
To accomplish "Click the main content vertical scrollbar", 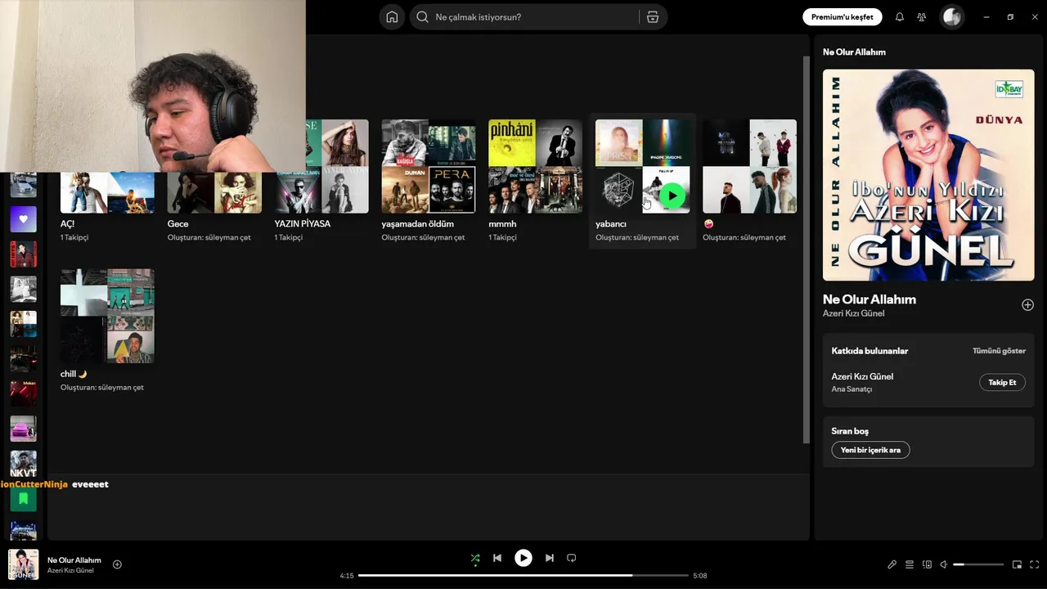I will [806, 250].
